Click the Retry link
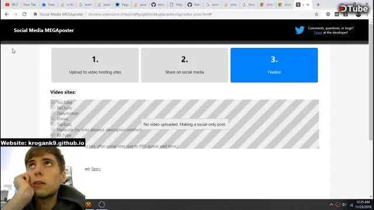The width and height of the screenshot is (374, 210). coord(96,169)
